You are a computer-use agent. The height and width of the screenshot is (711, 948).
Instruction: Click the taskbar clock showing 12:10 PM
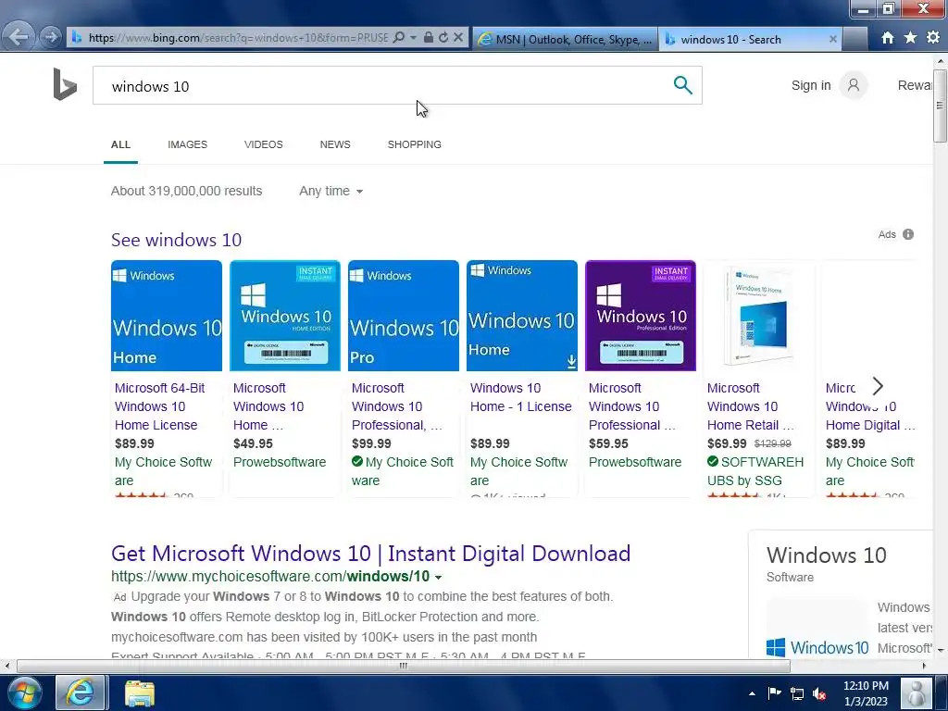click(x=866, y=693)
